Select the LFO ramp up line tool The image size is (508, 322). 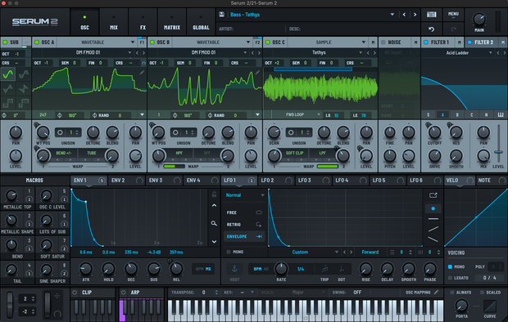click(x=433, y=229)
